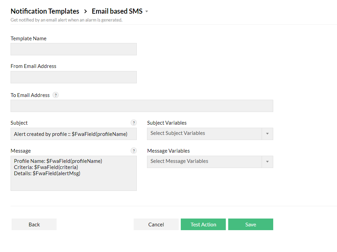The width and height of the screenshot is (337, 252).
Task: Click inside the Template Name field
Action: point(74,49)
